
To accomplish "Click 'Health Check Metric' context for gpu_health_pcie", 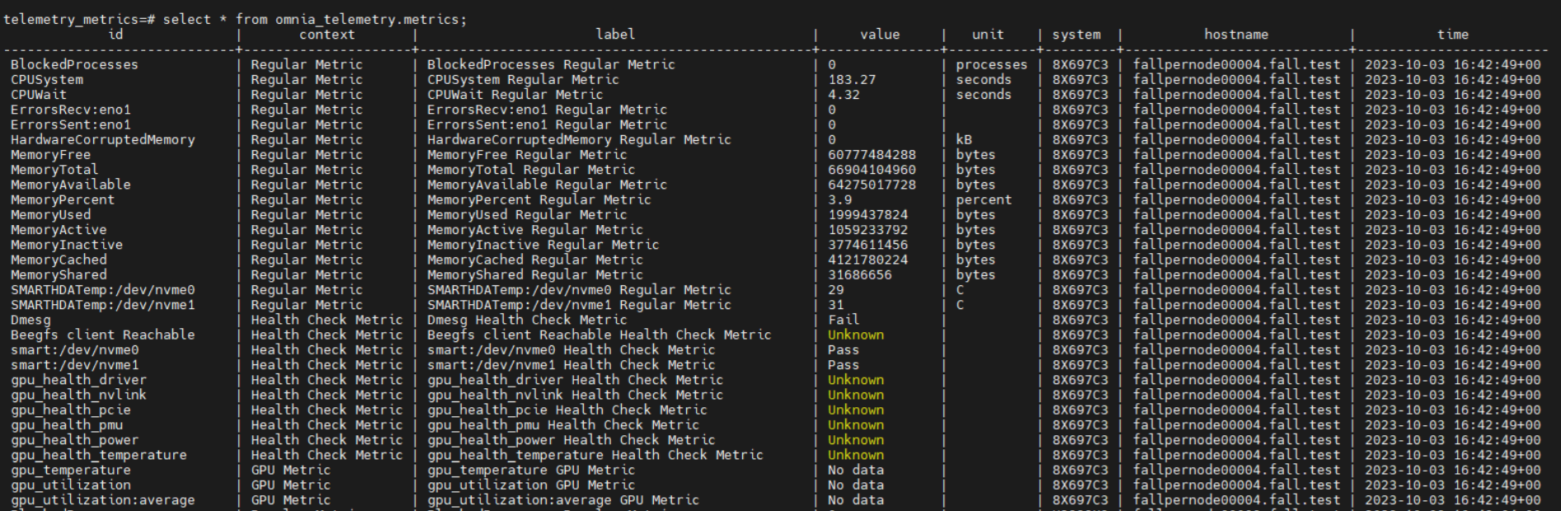I will click(x=327, y=410).
